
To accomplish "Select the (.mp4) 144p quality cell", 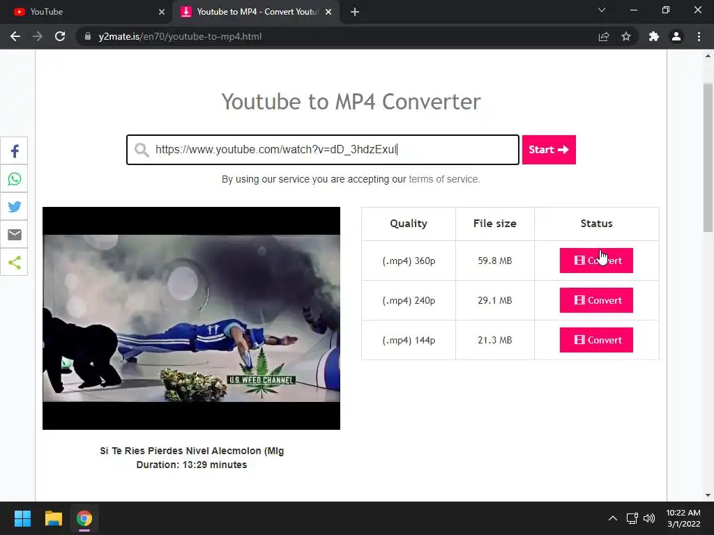I will click(x=409, y=340).
